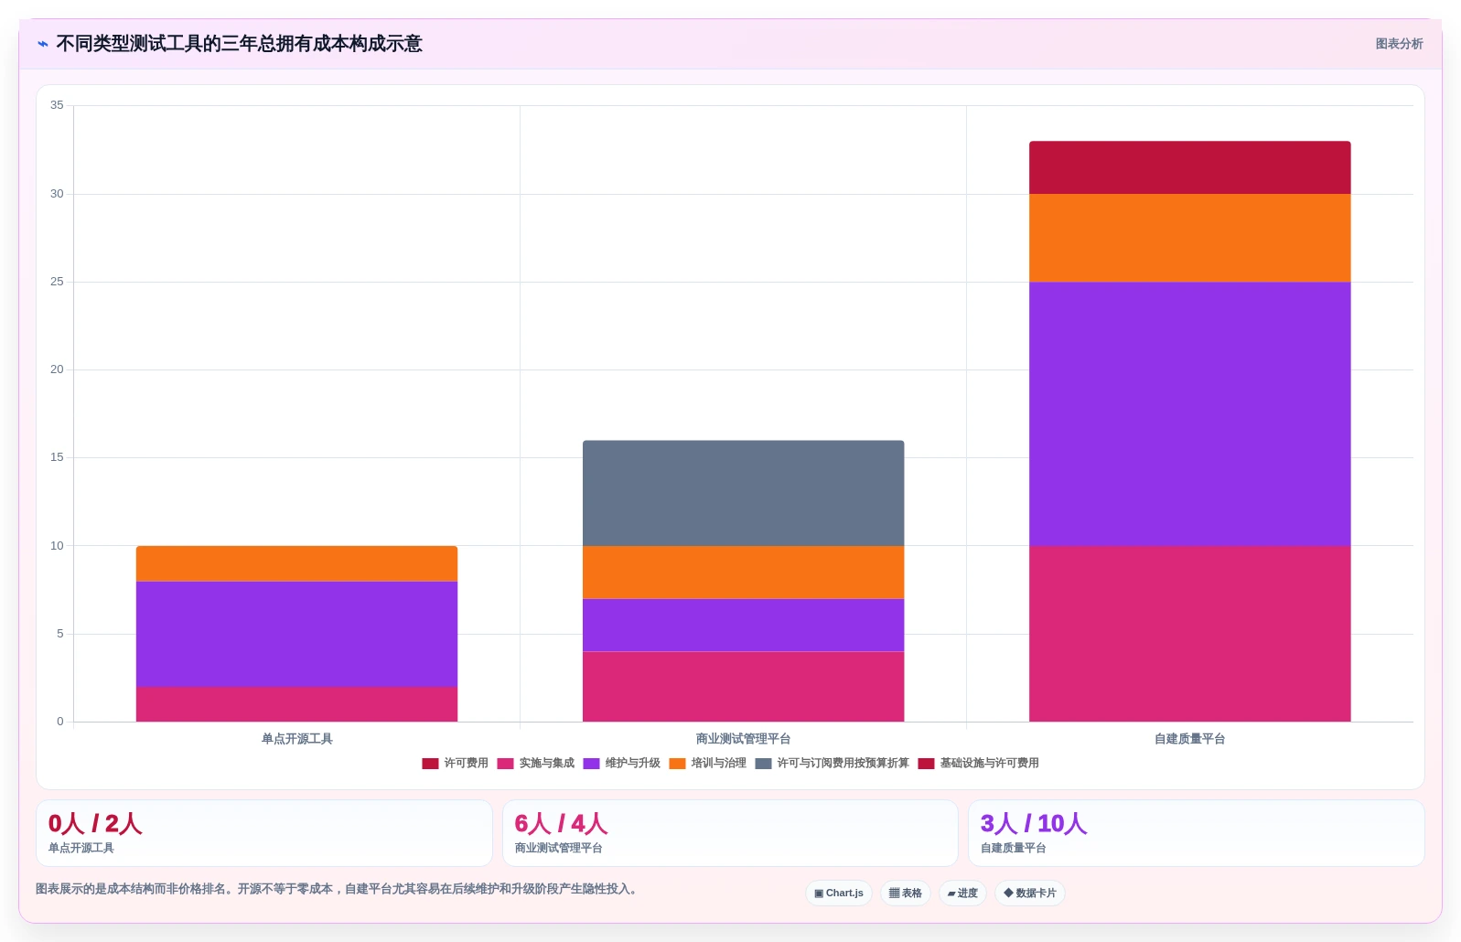
Task: Open the 图表分析 label at top right
Action: 1399,44
